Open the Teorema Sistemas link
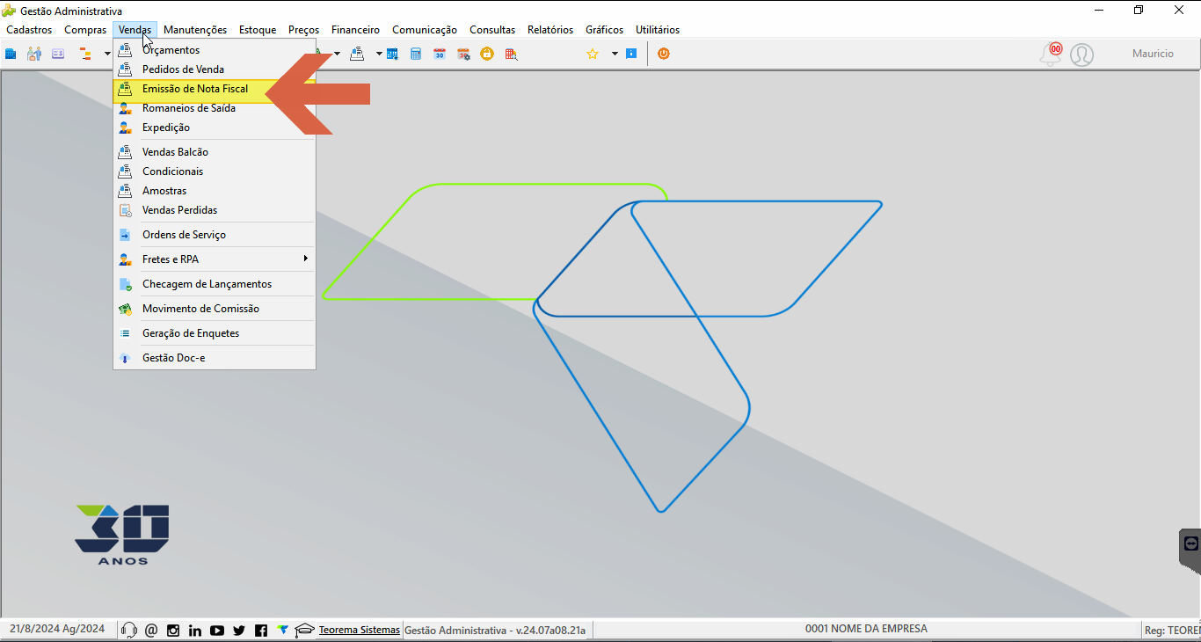 (x=360, y=630)
